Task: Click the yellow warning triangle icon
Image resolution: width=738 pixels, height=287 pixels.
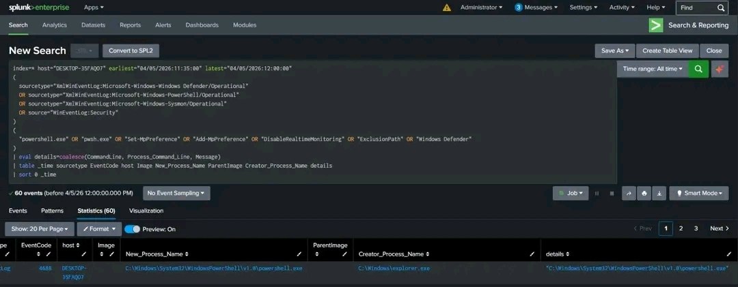Action: [x=447, y=7]
